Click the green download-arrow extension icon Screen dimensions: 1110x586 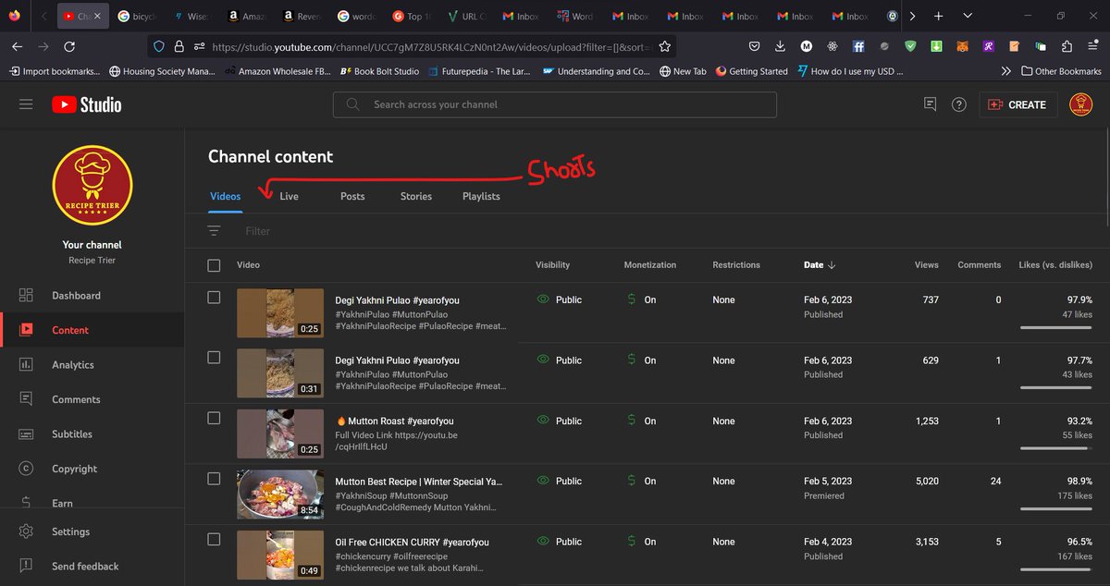pos(937,46)
